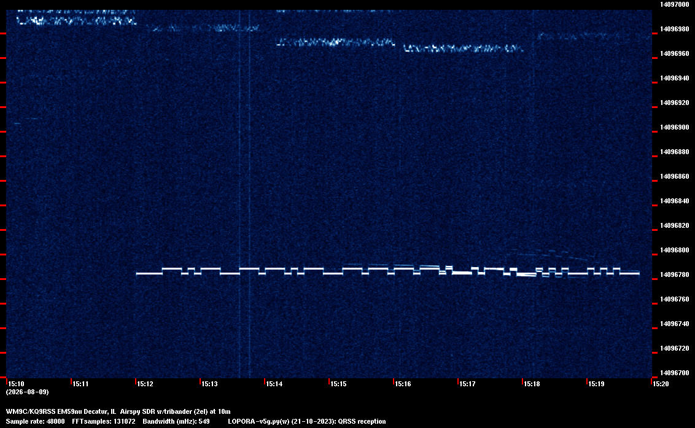695x428 pixels.
Task: Select the 14096880 frequency label
Action: 675,152
